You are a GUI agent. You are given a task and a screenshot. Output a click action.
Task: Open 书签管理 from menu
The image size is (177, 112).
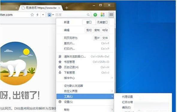click(85, 62)
